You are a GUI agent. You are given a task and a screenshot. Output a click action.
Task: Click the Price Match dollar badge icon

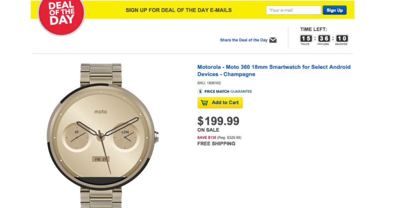[x=200, y=91]
